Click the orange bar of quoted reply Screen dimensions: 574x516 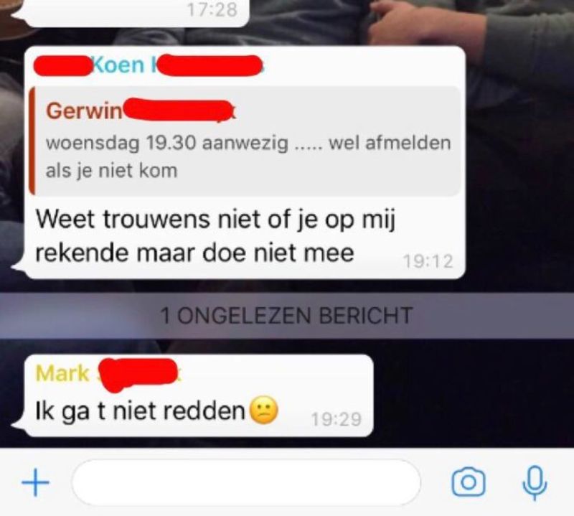click(32, 141)
